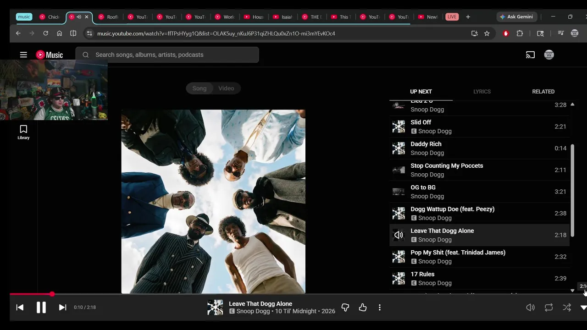Switch to the Roofi browser tab

(x=108, y=17)
